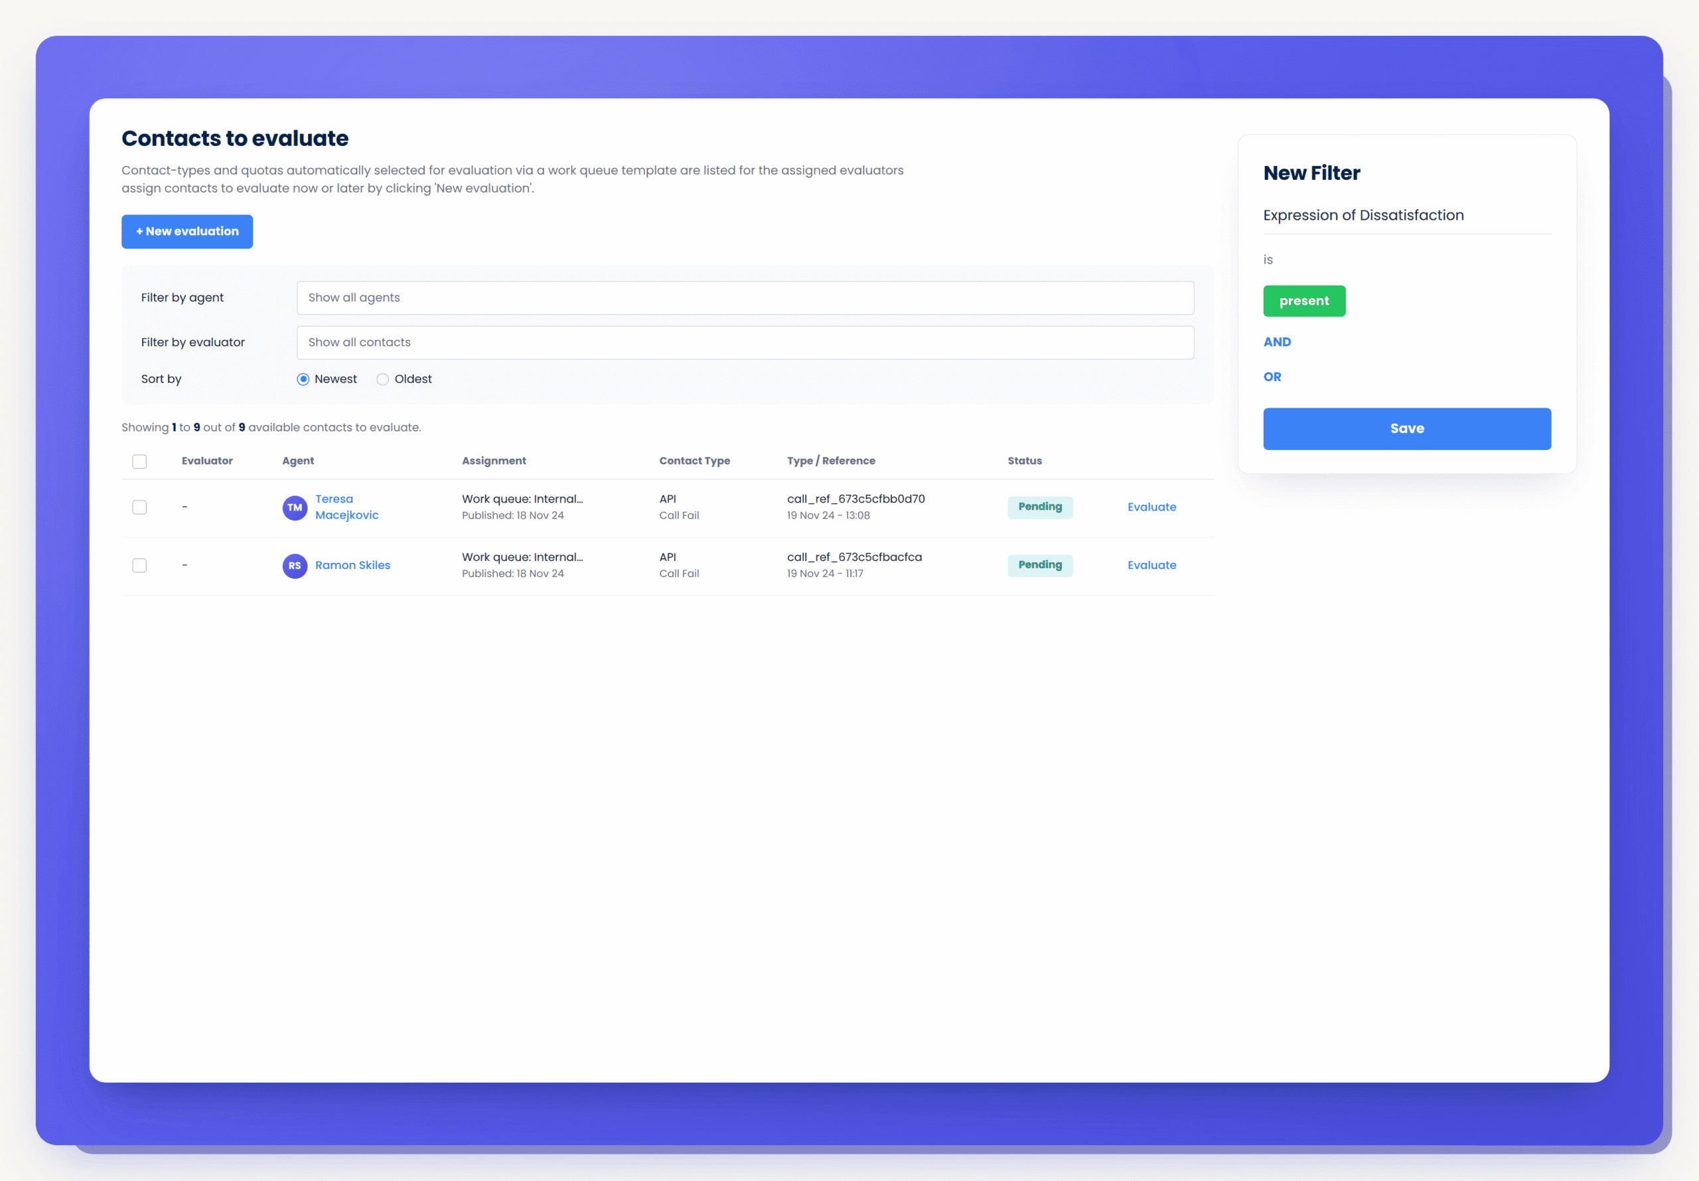Image resolution: width=1699 pixels, height=1181 pixels.
Task: Click the Contacts to evaluate heading
Action: coord(235,138)
